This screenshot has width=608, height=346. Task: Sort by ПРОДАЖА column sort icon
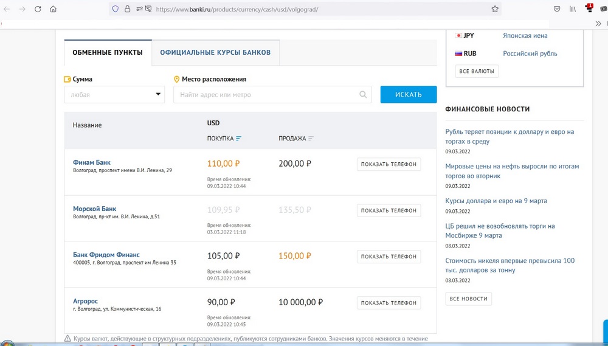[311, 139]
